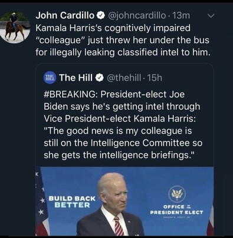This screenshot has width=233, height=238.
Task: Click The Hill's verified badge
Action: coord(99,78)
